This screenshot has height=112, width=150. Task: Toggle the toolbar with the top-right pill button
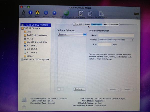pyautogui.click(x=137, y=9)
